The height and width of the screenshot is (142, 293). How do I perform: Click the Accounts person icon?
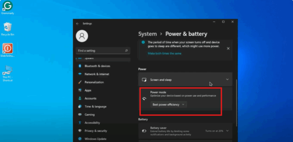(x=80, y=98)
